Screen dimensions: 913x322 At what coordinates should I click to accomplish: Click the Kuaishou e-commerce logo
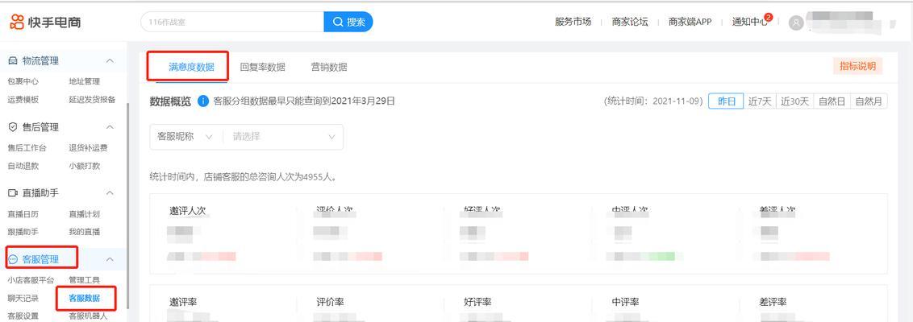pos(45,23)
